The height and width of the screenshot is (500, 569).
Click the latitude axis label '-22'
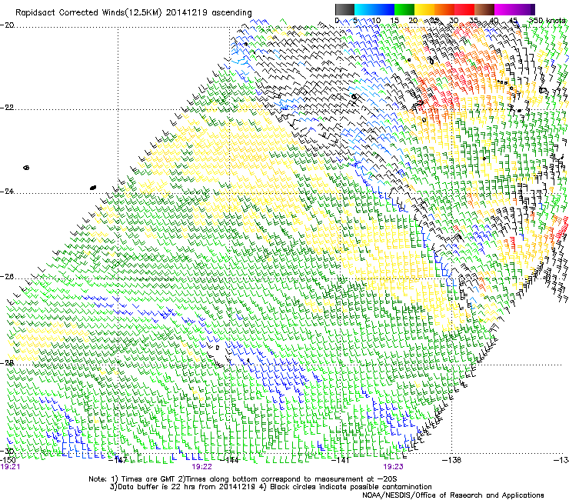pyautogui.click(x=7, y=108)
